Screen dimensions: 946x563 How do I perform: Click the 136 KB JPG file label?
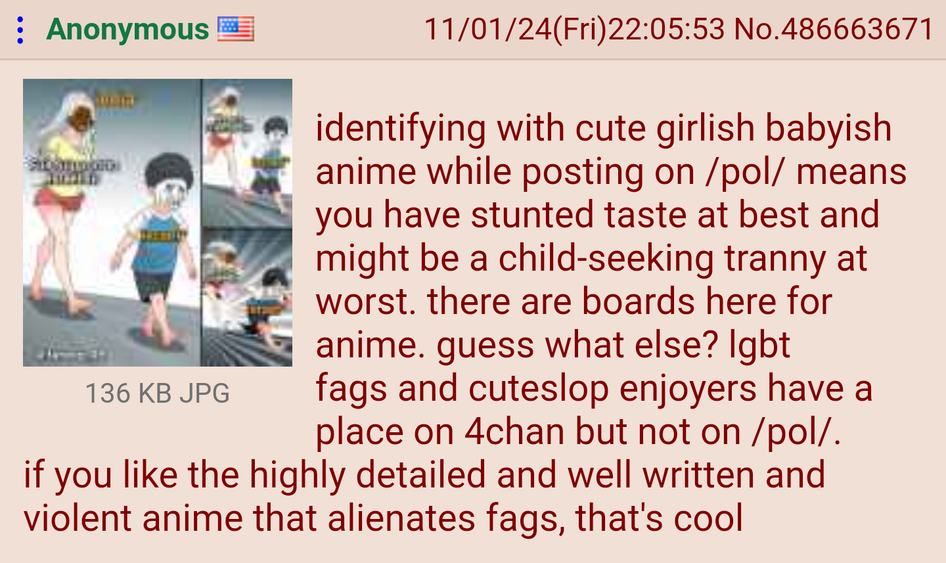[158, 394]
